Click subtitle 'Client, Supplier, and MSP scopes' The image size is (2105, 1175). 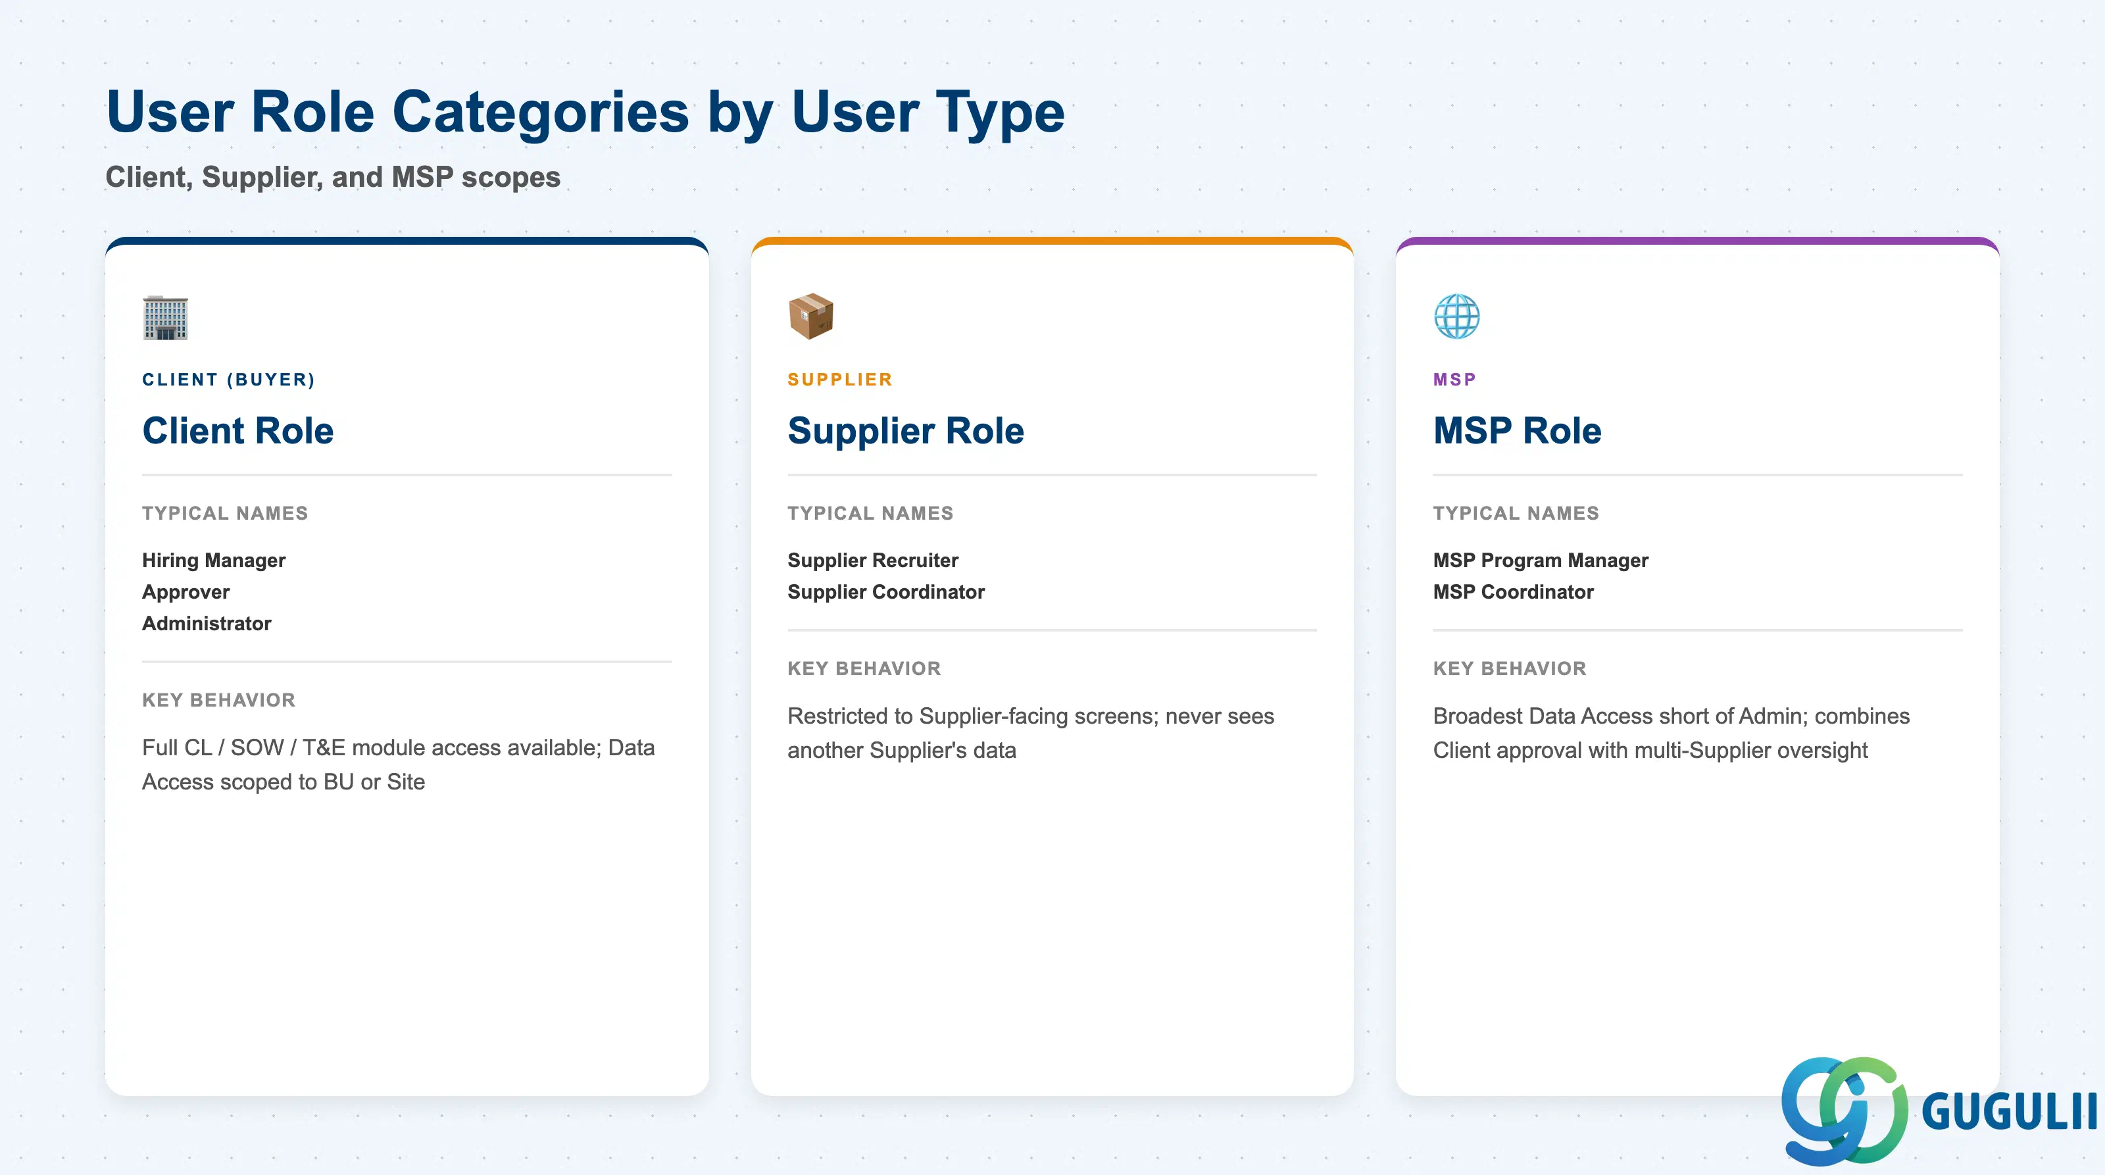(x=334, y=178)
